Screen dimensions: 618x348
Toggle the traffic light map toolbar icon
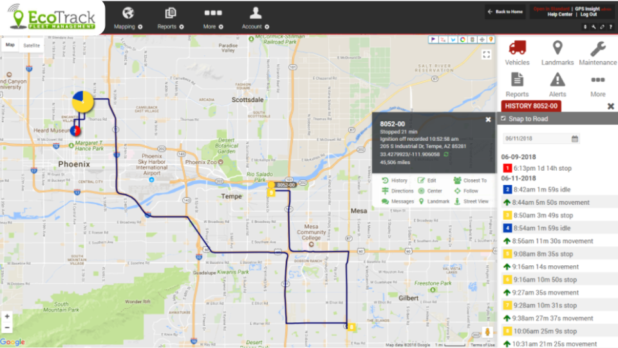(x=472, y=40)
